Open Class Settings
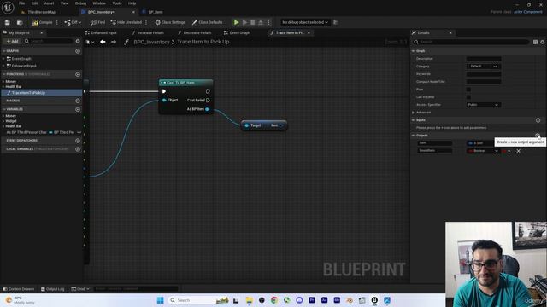This screenshot has height=307, width=547. 170,22
